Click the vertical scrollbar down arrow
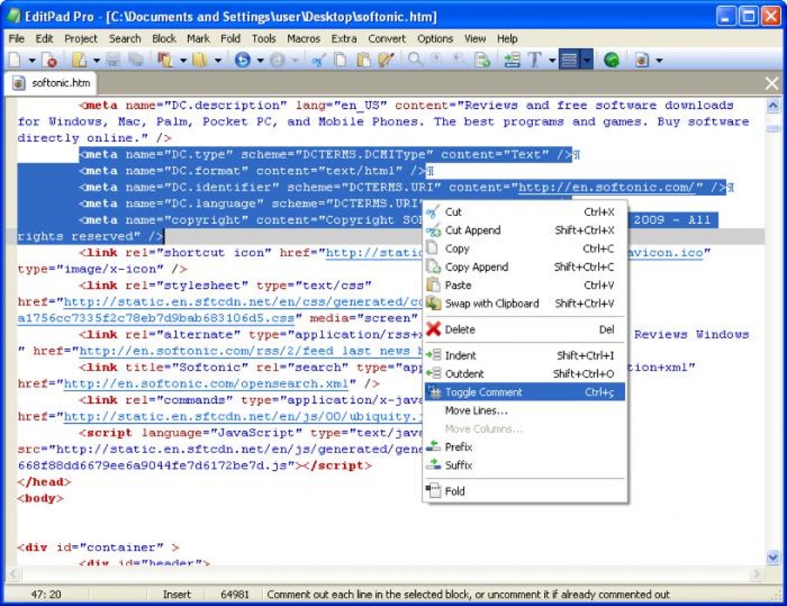This screenshot has height=606, width=787. [x=773, y=557]
